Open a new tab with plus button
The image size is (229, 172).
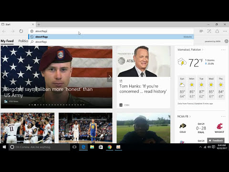tap(39, 24)
